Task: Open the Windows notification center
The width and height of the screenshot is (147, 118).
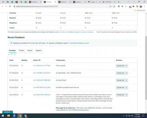Action: (x=143, y=116)
